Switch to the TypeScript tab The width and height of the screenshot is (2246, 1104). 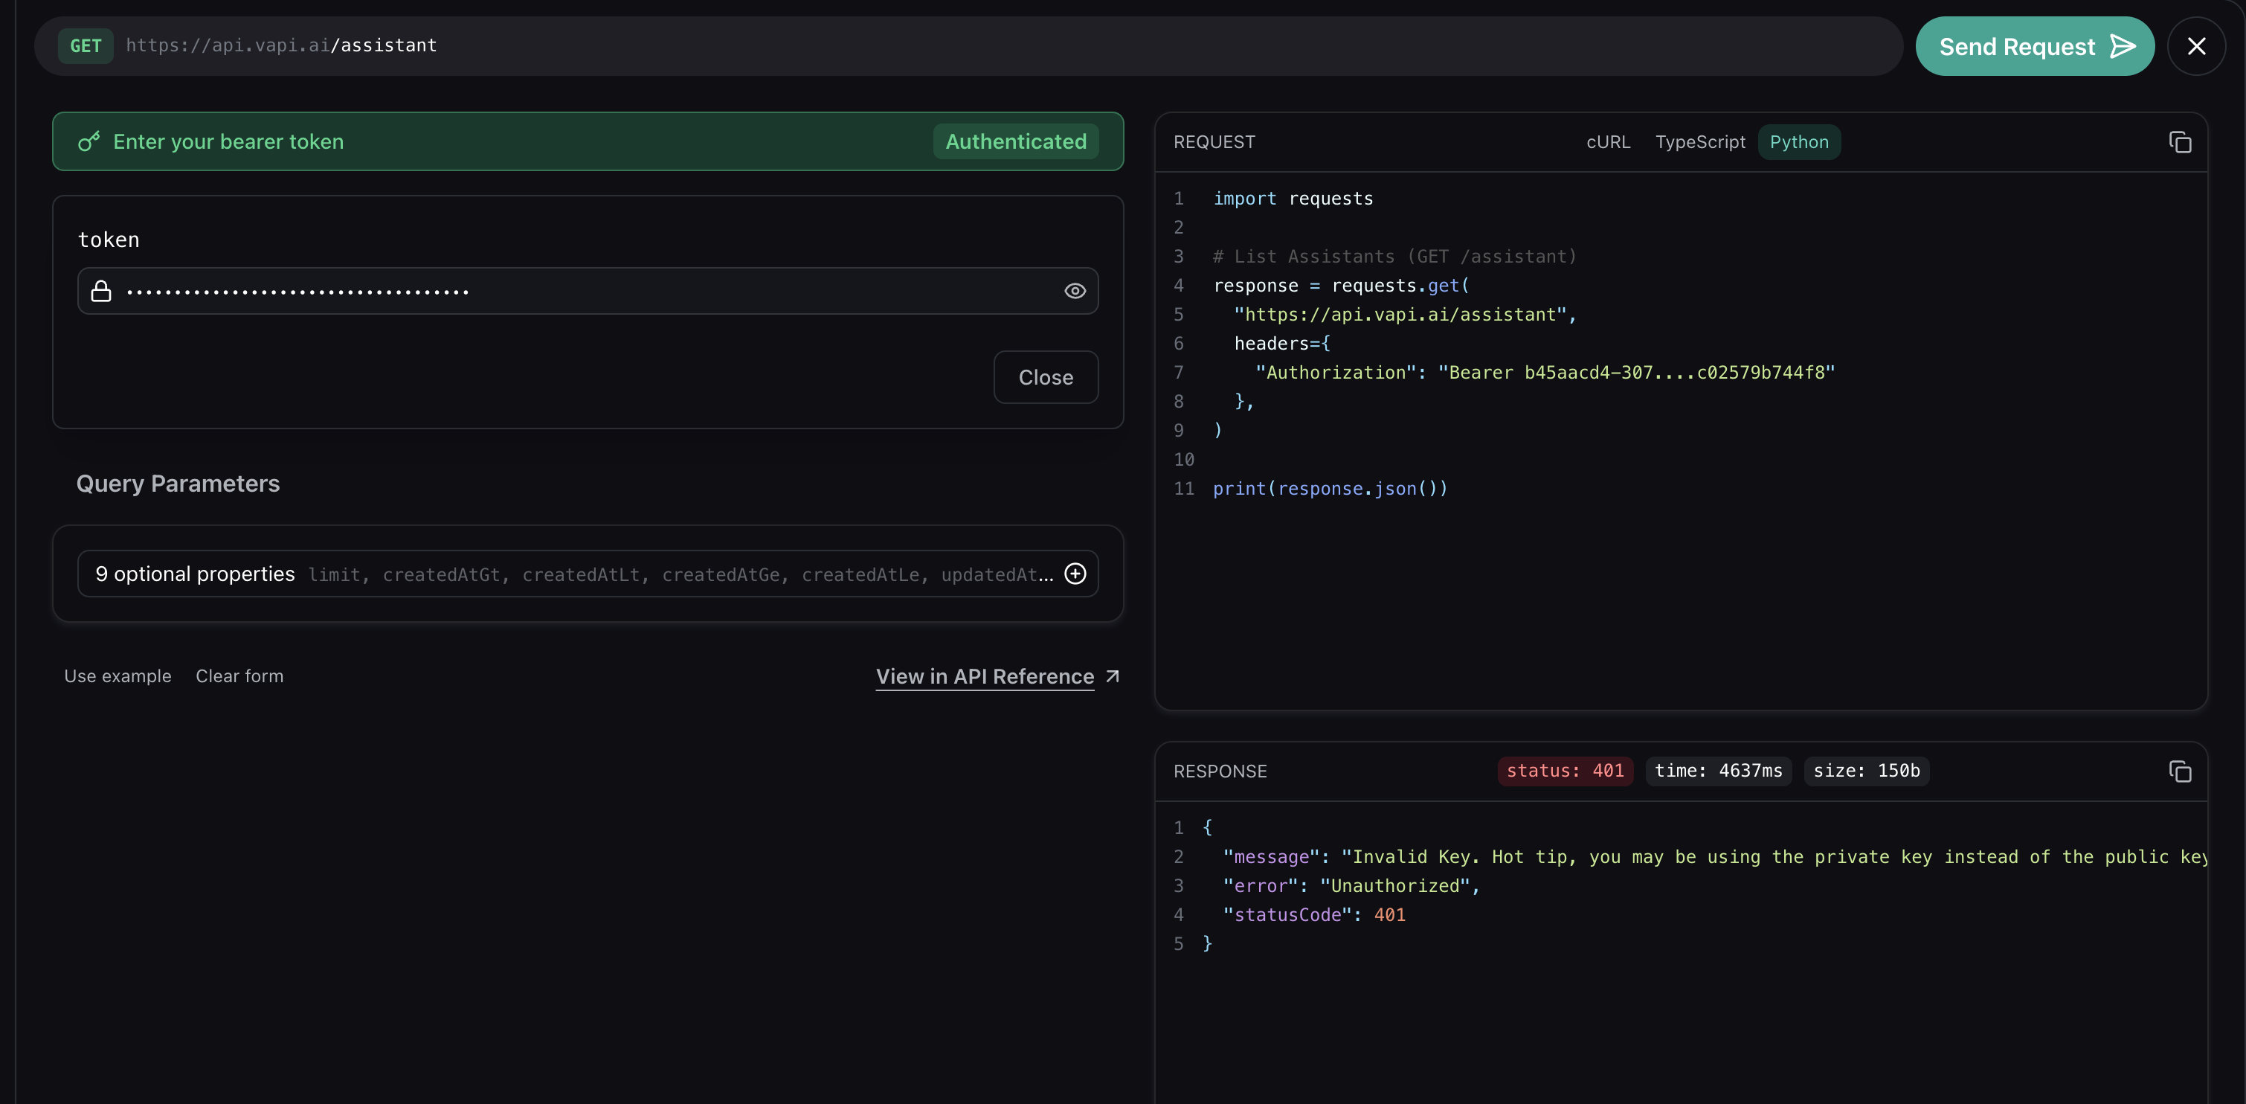click(x=1700, y=142)
